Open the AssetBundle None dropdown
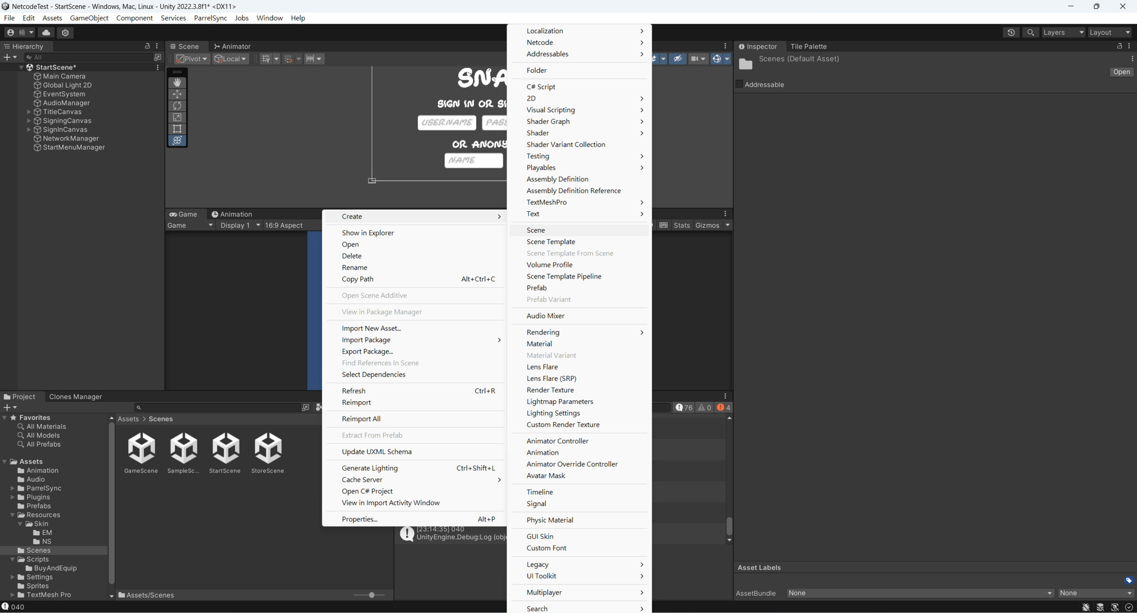This screenshot has height=613, width=1137. 919,593
